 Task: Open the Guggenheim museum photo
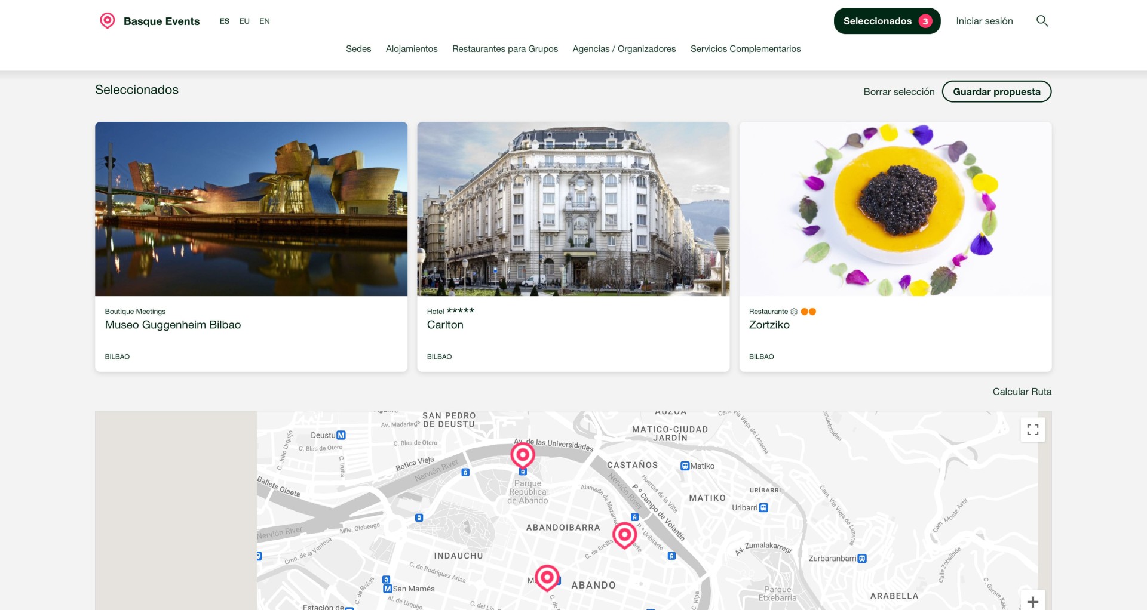tap(251, 209)
